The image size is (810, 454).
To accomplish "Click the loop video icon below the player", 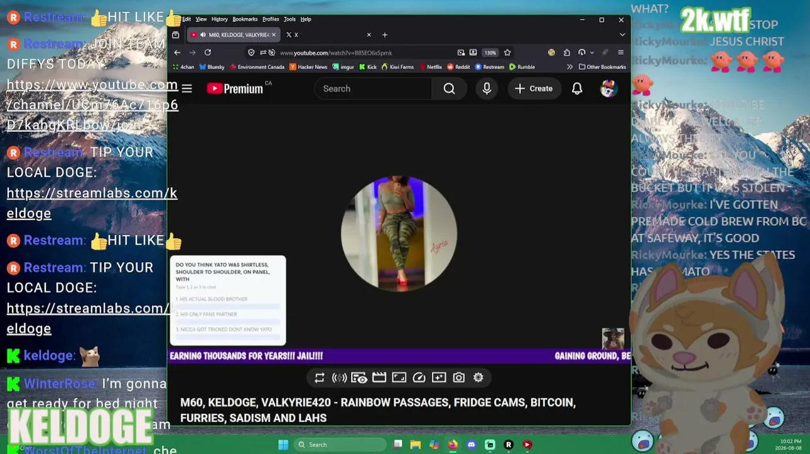I will click(x=319, y=378).
